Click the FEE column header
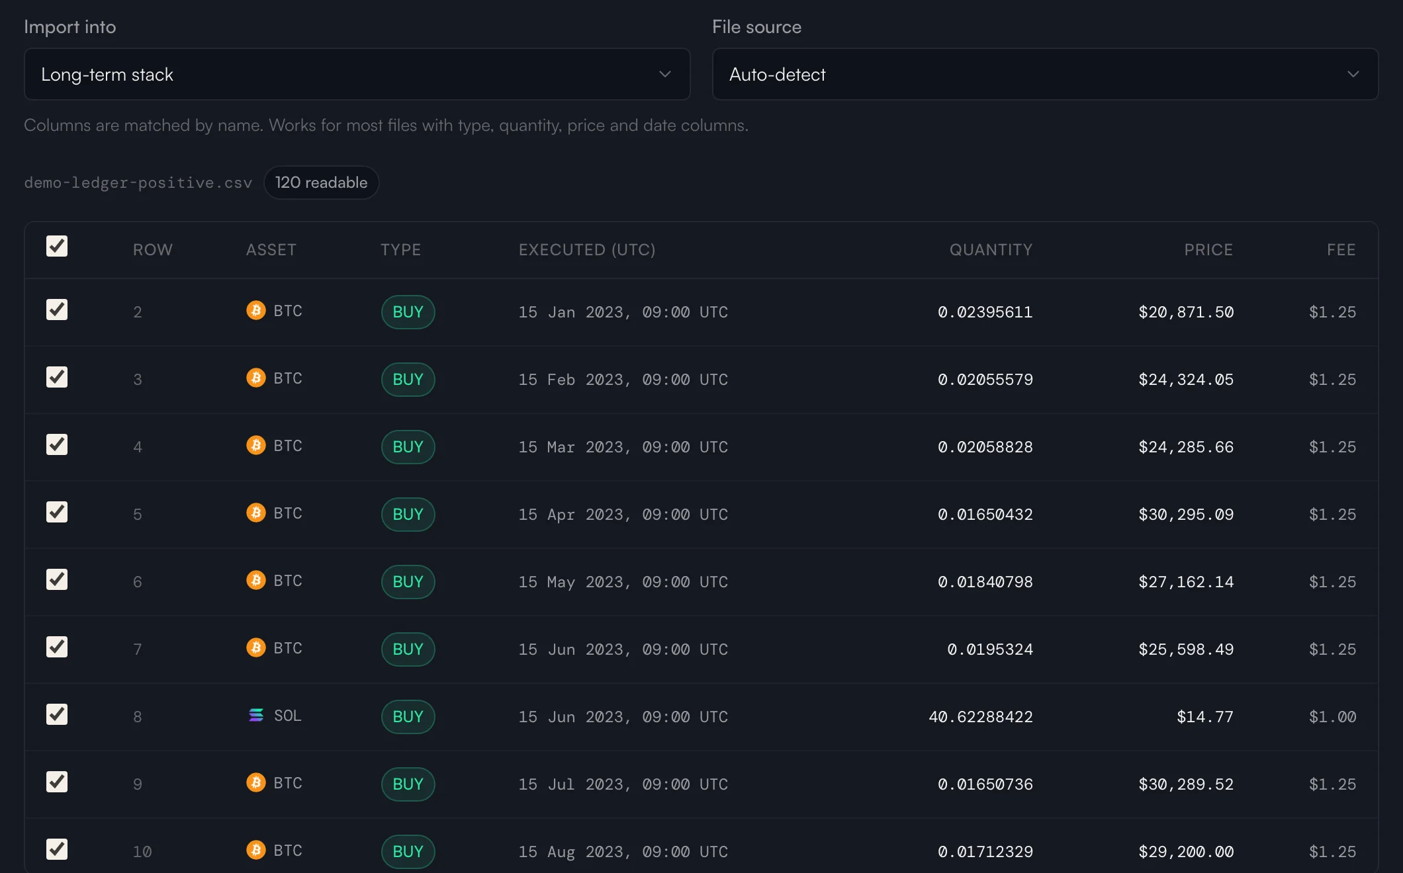The height and width of the screenshot is (873, 1403). (x=1341, y=250)
